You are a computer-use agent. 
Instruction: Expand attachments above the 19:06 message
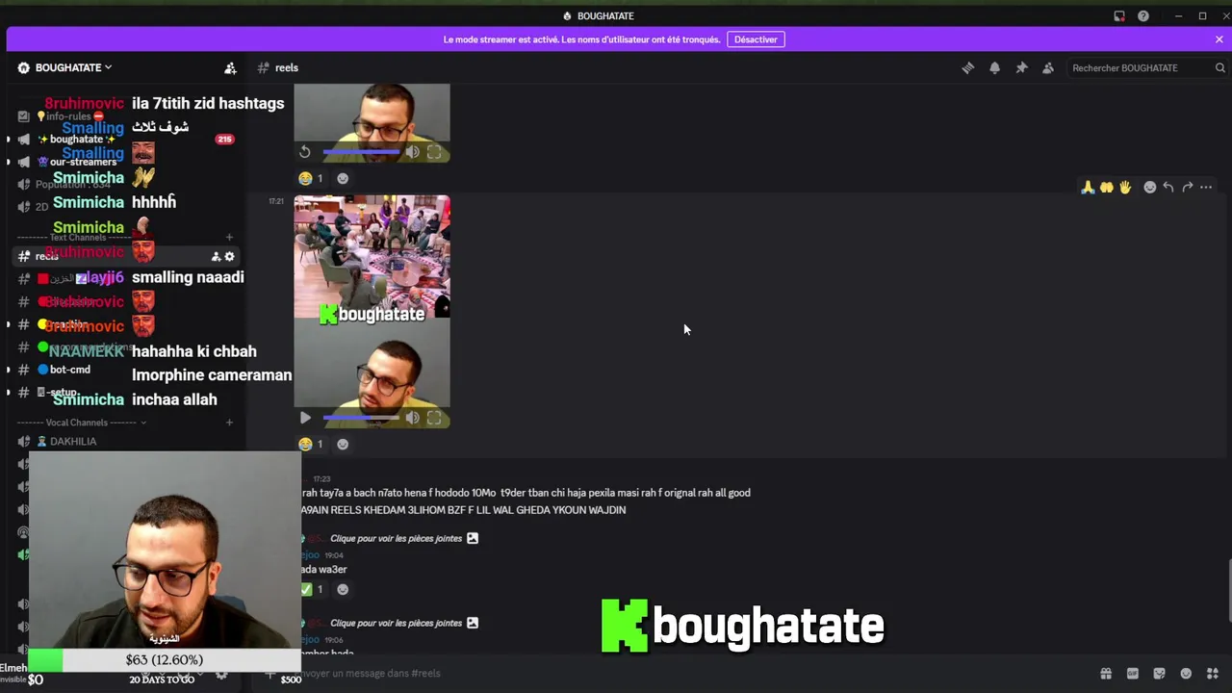[396, 623]
